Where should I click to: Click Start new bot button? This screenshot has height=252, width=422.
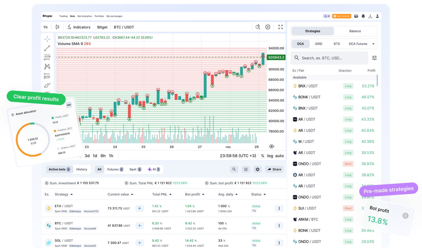(x=341, y=16)
